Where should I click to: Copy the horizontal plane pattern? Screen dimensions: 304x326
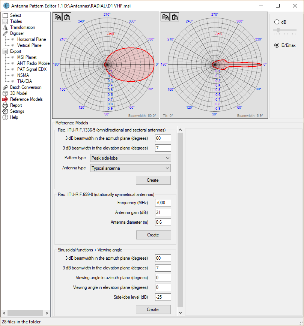pyautogui.click(x=57, y=17)
